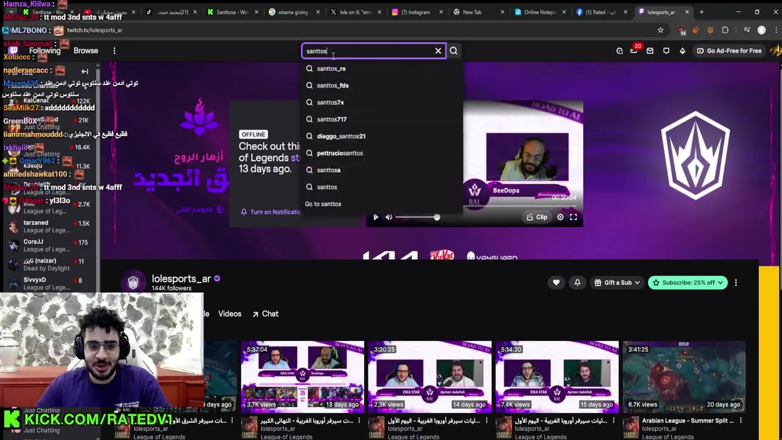Clear the search box with the X icon
Image resolution: width=782 pixels, height=440 pixels.
[x=438, y=51]
